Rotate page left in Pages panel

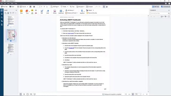coord(11,13)
